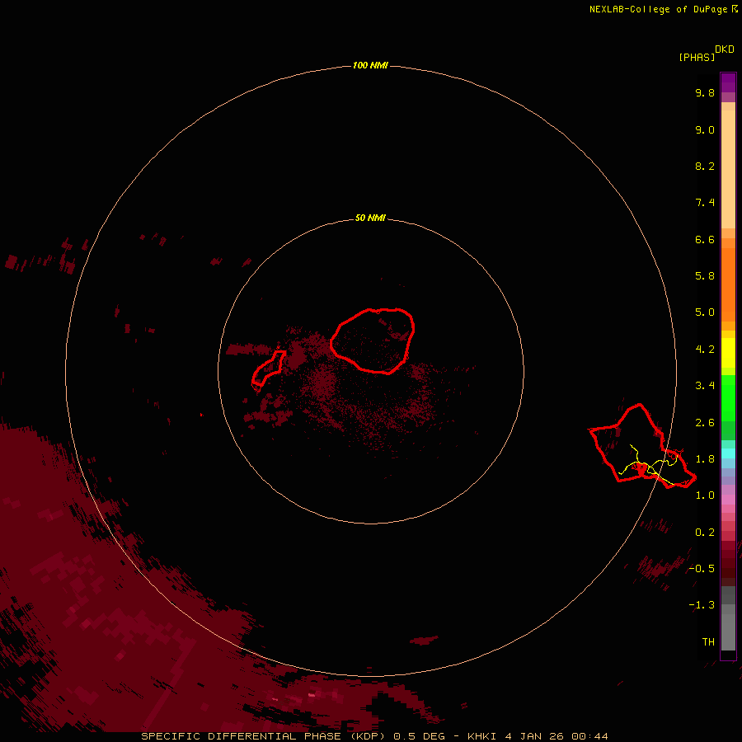The image size is (742, 742).
Task: Click the 6.6 scale value
Action: coord(705,239)
